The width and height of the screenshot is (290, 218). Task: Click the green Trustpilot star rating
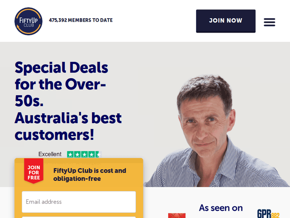pyautogui.click(x=84, y=154)
